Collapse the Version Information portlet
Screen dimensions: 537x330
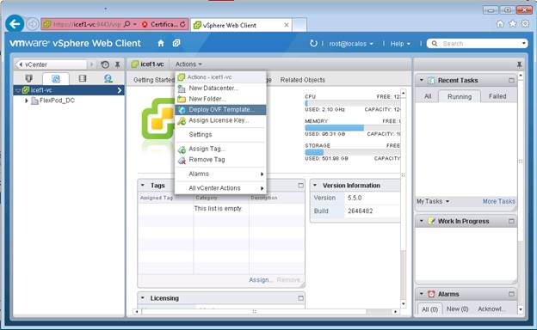pyautogui.click(x=315, y=186)
